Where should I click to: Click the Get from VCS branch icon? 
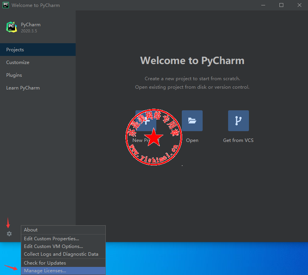238,120
